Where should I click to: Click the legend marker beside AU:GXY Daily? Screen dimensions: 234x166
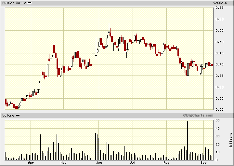[x=29, y=3]
